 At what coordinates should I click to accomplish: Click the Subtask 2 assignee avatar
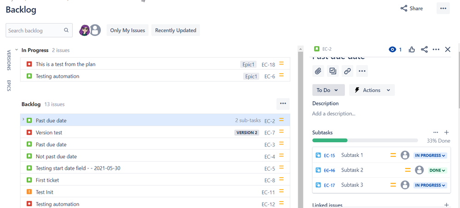(x=419, y=170)
